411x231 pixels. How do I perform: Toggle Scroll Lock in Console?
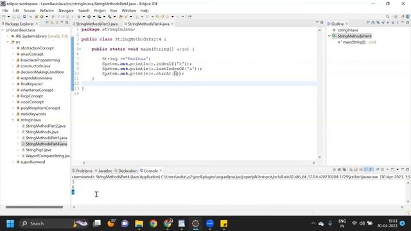pos(356,169)
